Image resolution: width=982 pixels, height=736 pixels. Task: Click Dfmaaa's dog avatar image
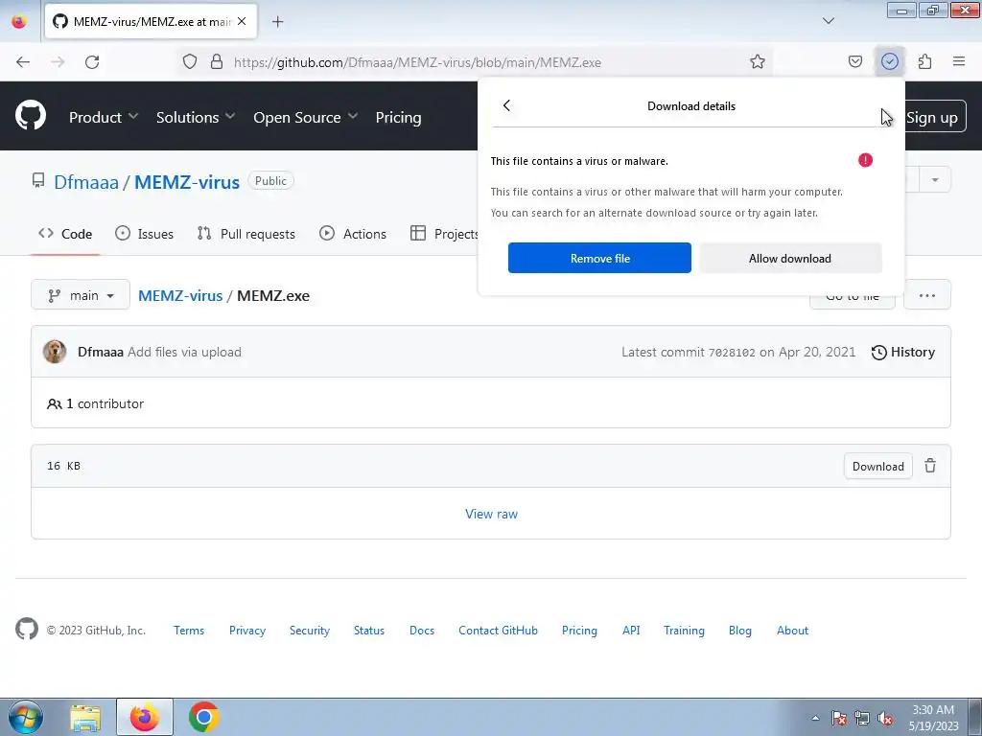[x=55, y=352]
